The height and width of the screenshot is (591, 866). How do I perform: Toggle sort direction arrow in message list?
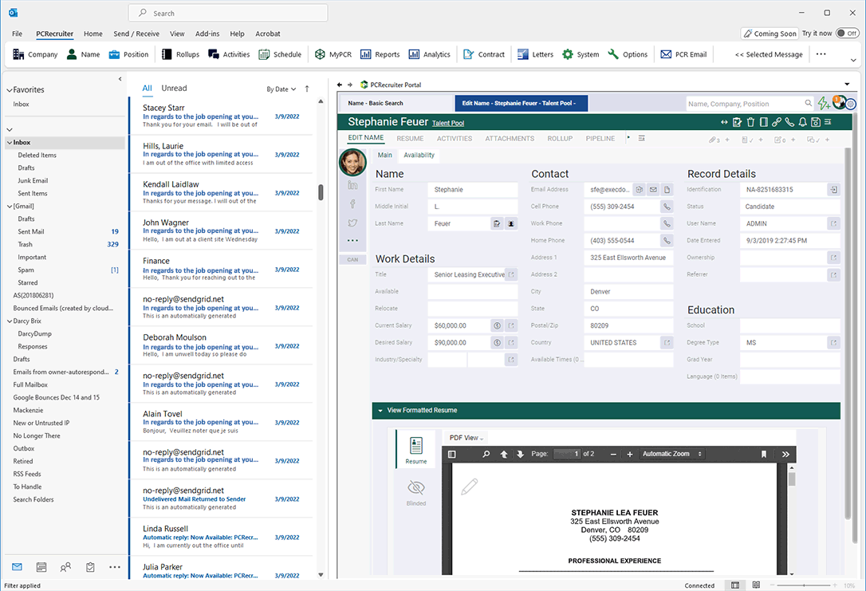click(x=307, y=89)
